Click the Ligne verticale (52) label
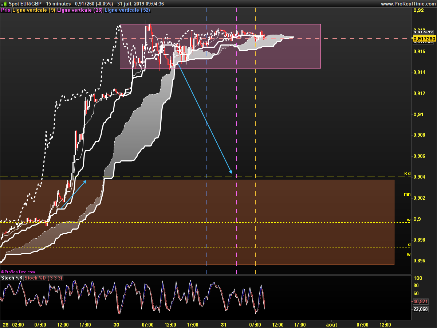The width and height of the screenshot is (437, 328). click(127, 10)
